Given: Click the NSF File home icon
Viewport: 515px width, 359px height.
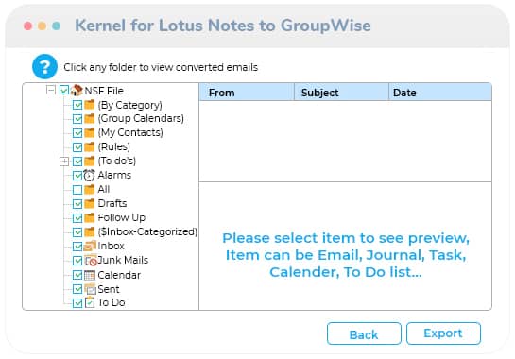Looking at the screenshot, I should 77,90.
